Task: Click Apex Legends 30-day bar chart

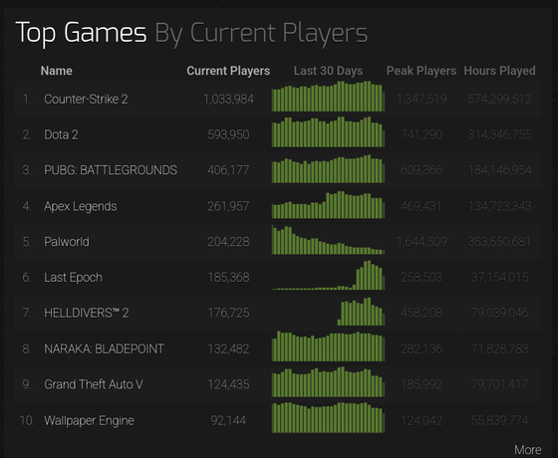Action: (x=328, y=205)
